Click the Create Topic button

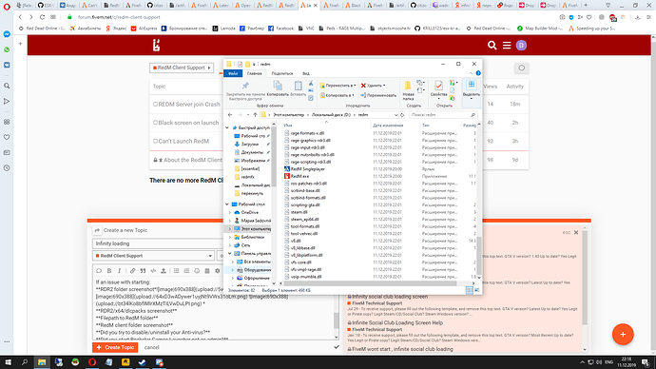[x=115, y=347]
